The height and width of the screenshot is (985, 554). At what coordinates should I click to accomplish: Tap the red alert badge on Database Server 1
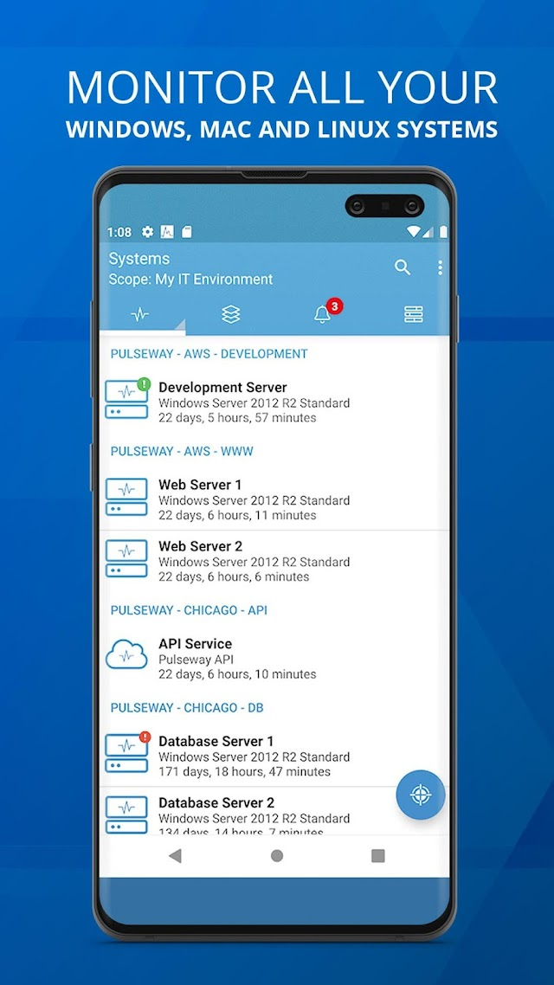[145, 737]
